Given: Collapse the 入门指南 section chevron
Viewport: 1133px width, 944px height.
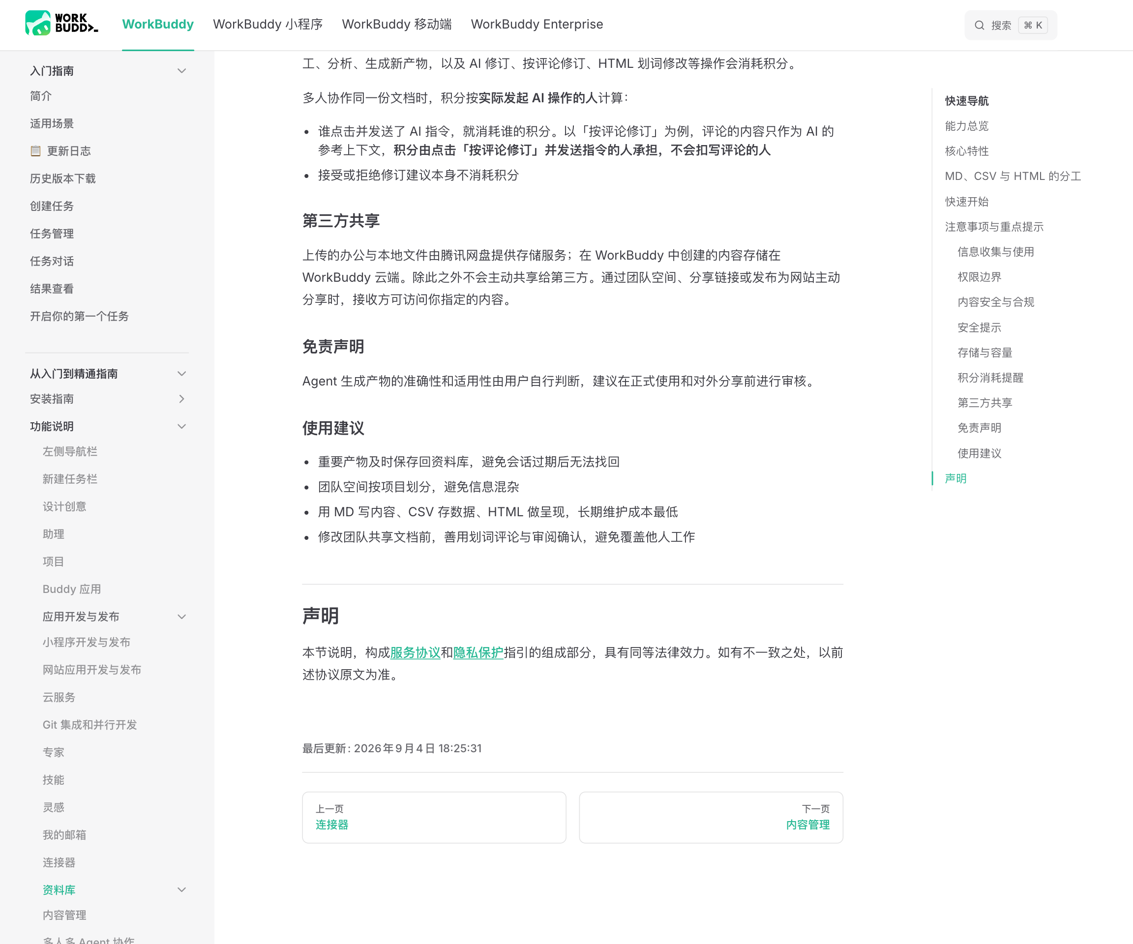Looking at the screenshot, I should [182, 71].
